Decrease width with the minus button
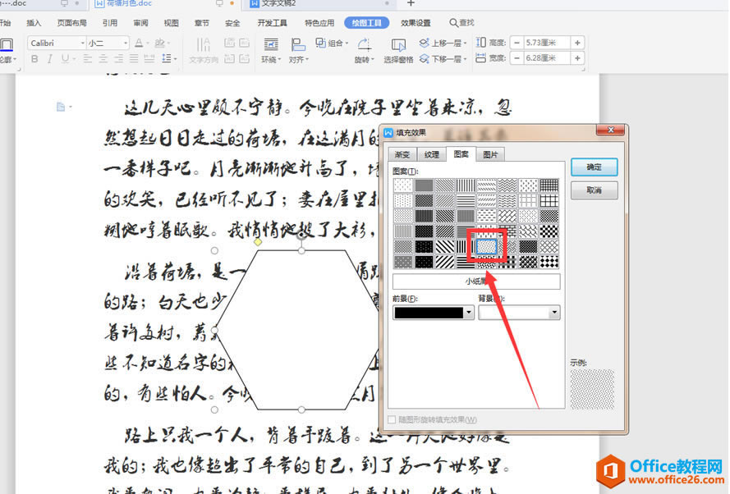The image size is (730, 494). pyautogui.click(x=517, y=58)
